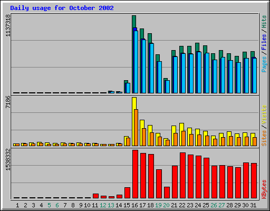Click the red KBytes bar for day 15
This screenshot has height=211, width=270.
point(127,193)
